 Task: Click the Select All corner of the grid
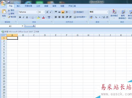tap(4, 35)
